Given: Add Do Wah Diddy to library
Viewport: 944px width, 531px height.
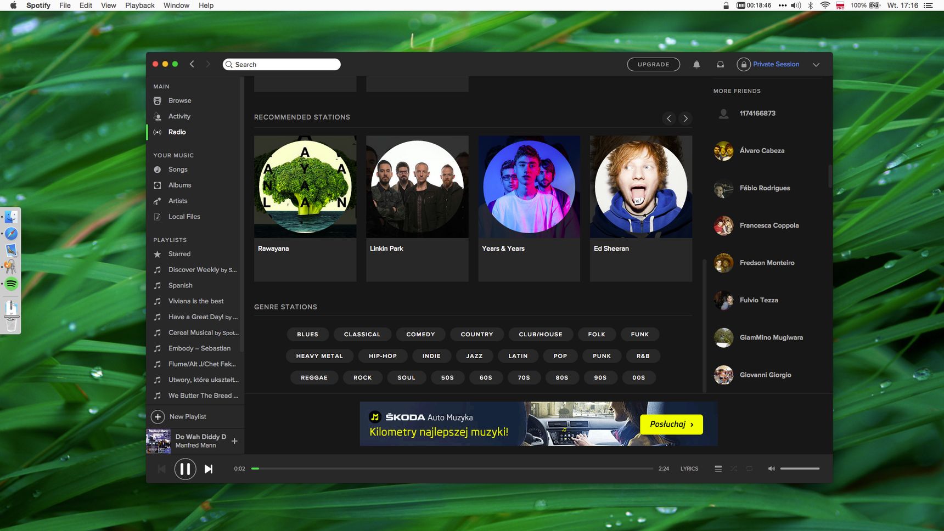Looking at the screenshot, I should [234, 441].
